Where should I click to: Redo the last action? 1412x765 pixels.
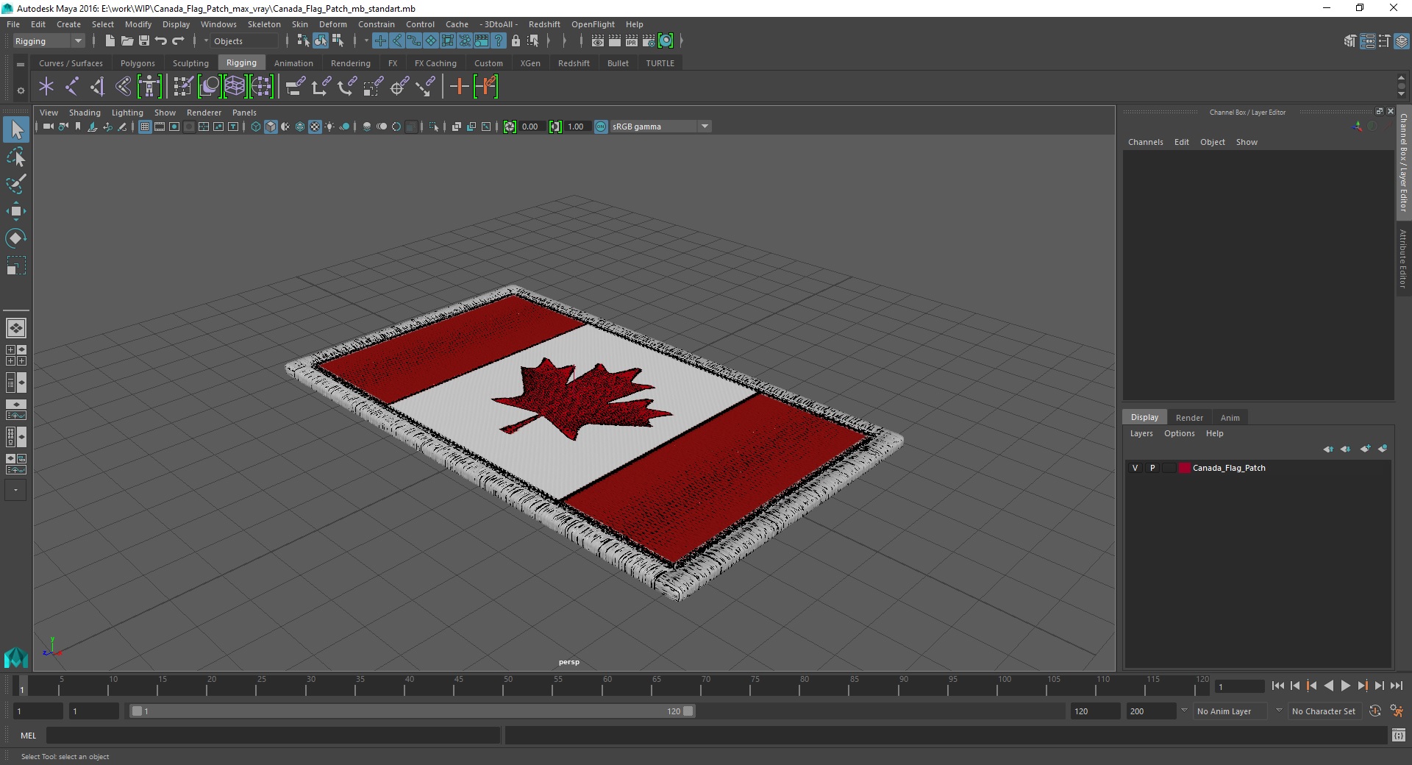(x=178, y=41)
